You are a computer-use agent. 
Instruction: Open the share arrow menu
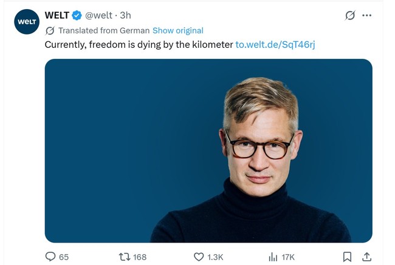pyautogui.click(x=366, y=257)
